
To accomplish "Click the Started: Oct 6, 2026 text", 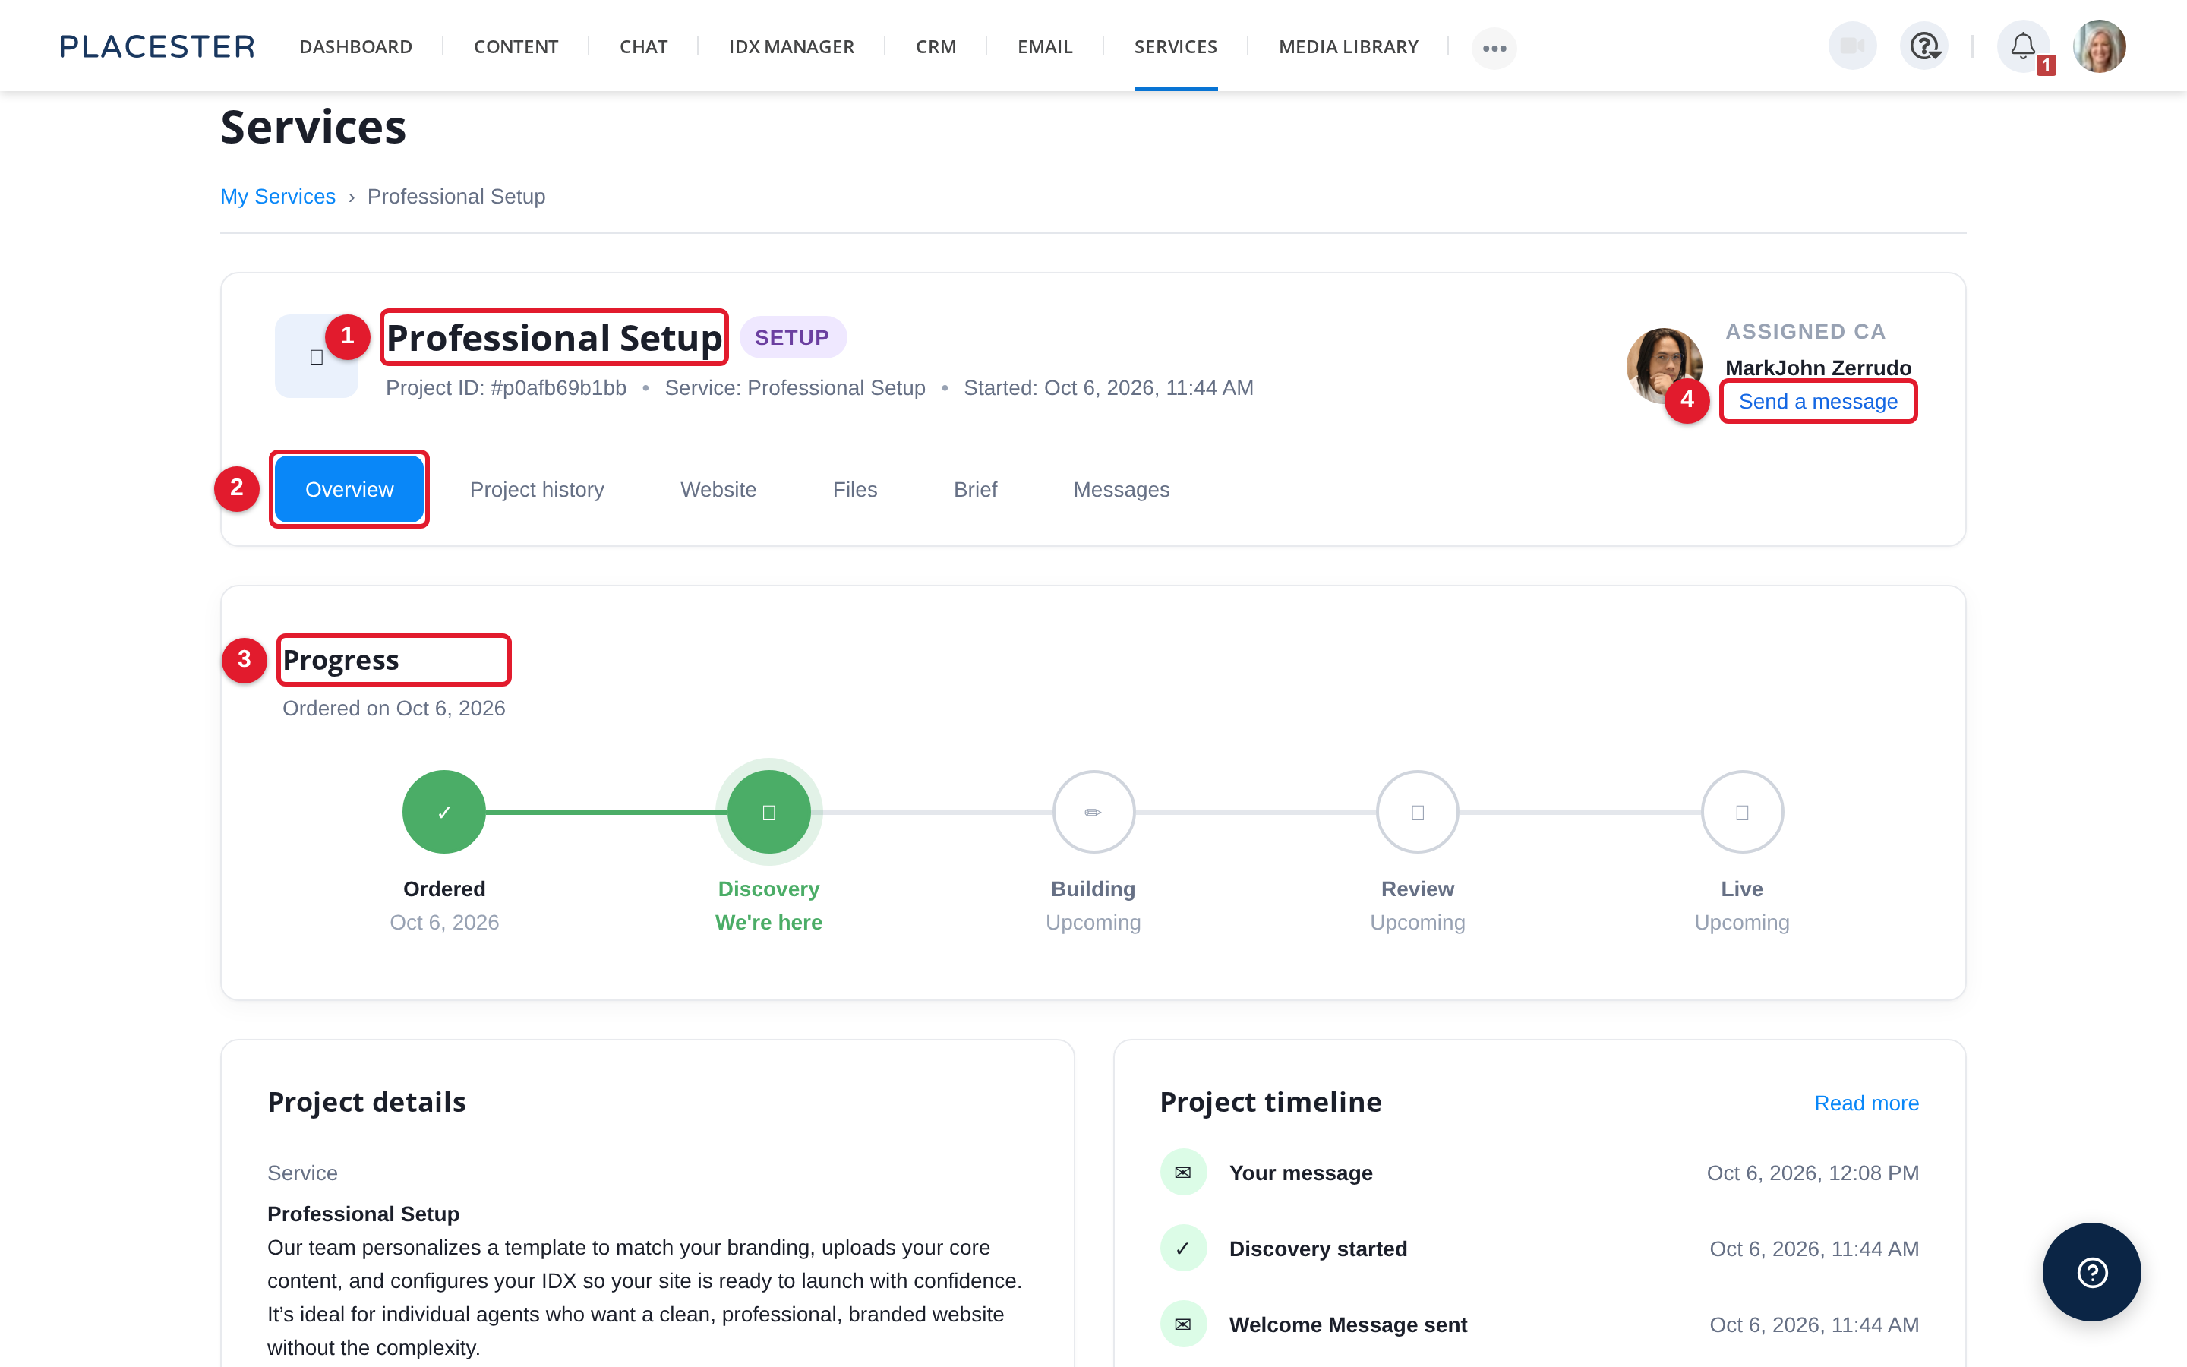I will click(x=1108, y=388).
